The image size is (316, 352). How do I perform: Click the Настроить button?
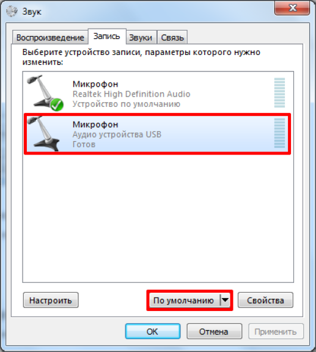(x=51, y=300)
